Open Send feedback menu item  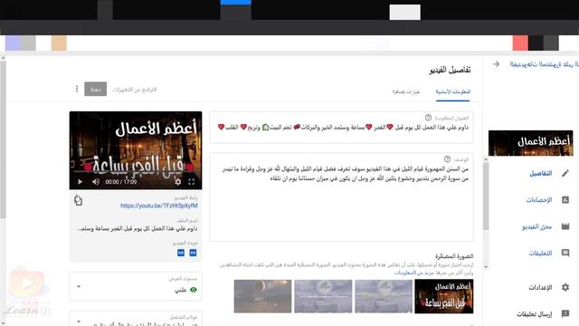tap(534, 314)
